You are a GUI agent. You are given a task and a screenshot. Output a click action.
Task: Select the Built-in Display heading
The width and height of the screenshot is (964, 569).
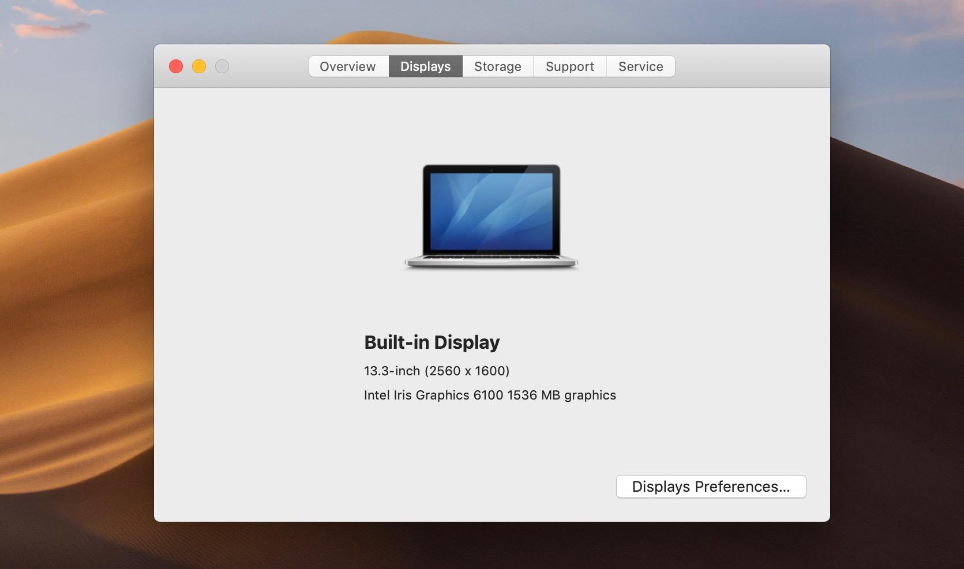pyautogui.click(x=432, y=342)
